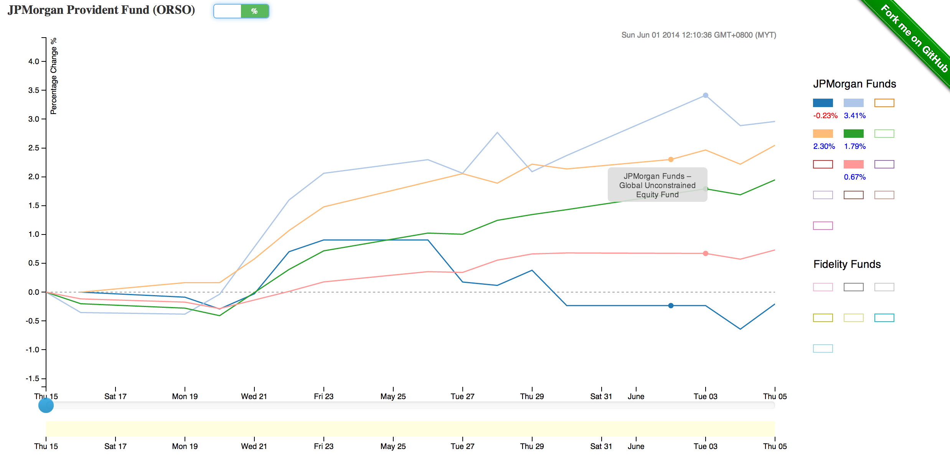950x459 pixels.
Task: Click the Sun Jun 01 2014 timestamp
Action: [699, 35]
